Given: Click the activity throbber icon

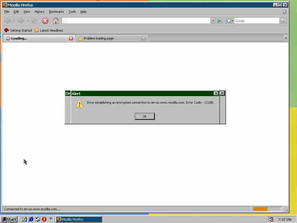Looking at the screenshot, I should [285, 12].
